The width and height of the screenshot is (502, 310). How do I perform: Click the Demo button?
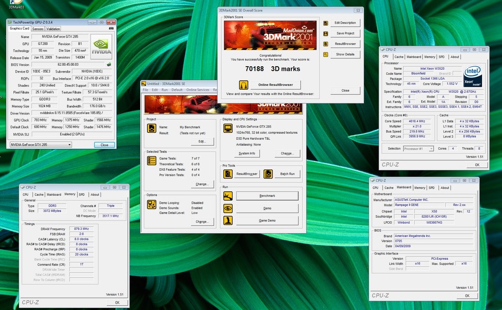[x=267, y=208]
